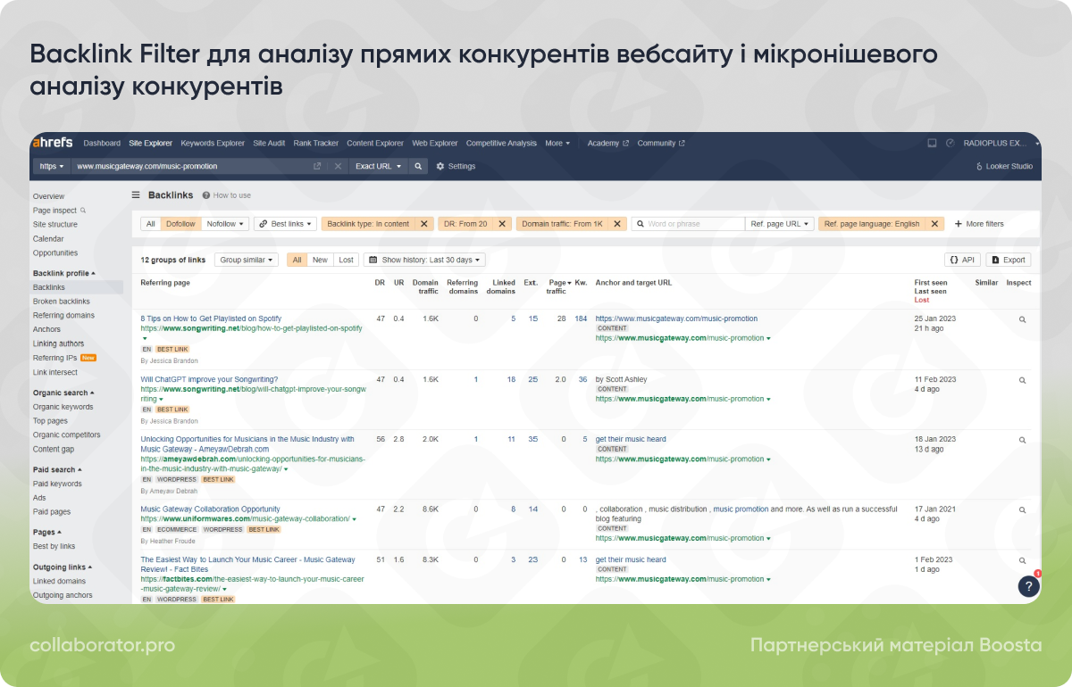Open the 'Ref. page URL' dropdown
Viewport: 1072px width, 687px height.
[x=779, y=224]
